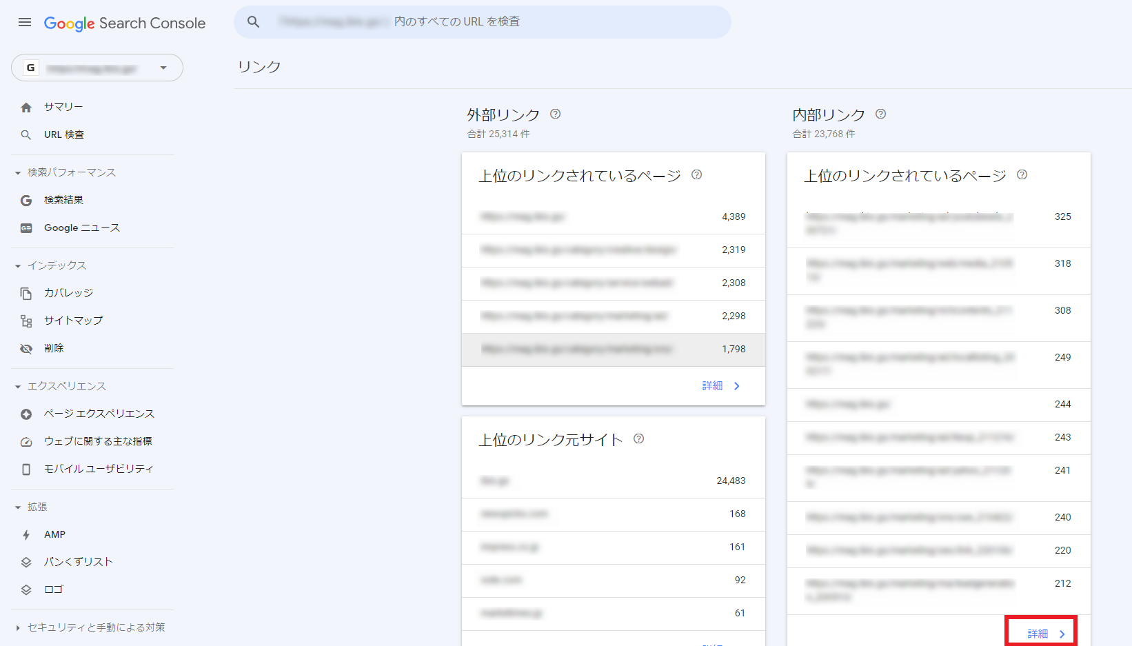
Task: Click the mobile phone usability icon
Action: pyautogui.click(x=26, y=470)
